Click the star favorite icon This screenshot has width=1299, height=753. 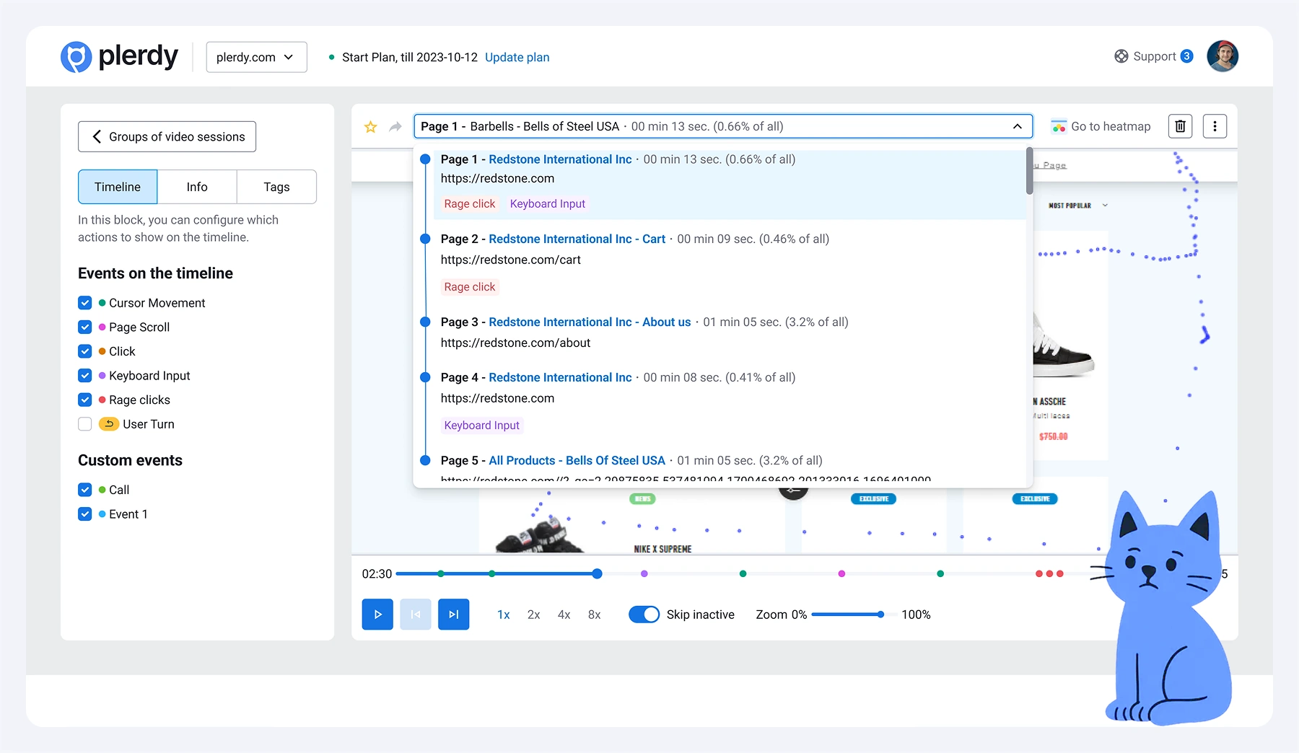tap(371, 127)
